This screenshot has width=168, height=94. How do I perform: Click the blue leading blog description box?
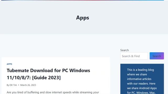tap(142, 79)
